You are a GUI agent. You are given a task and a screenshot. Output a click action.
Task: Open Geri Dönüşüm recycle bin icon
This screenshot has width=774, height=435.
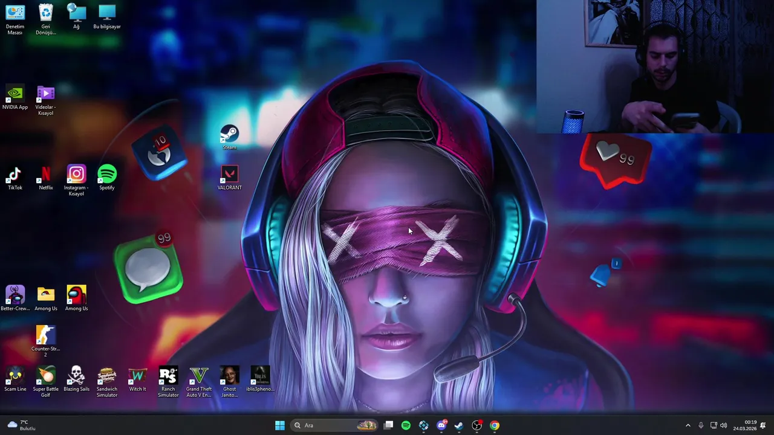(46, 19)
